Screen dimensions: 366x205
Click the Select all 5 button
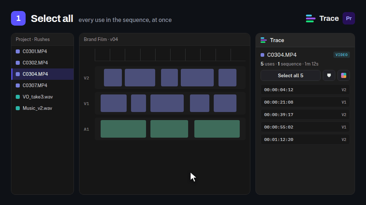tap(290, 75)
